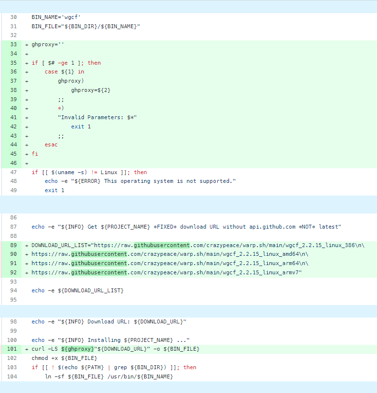Expand hidden lines below line 104
The height and width of the screenshot is (393, 377).
pos(188,388)
